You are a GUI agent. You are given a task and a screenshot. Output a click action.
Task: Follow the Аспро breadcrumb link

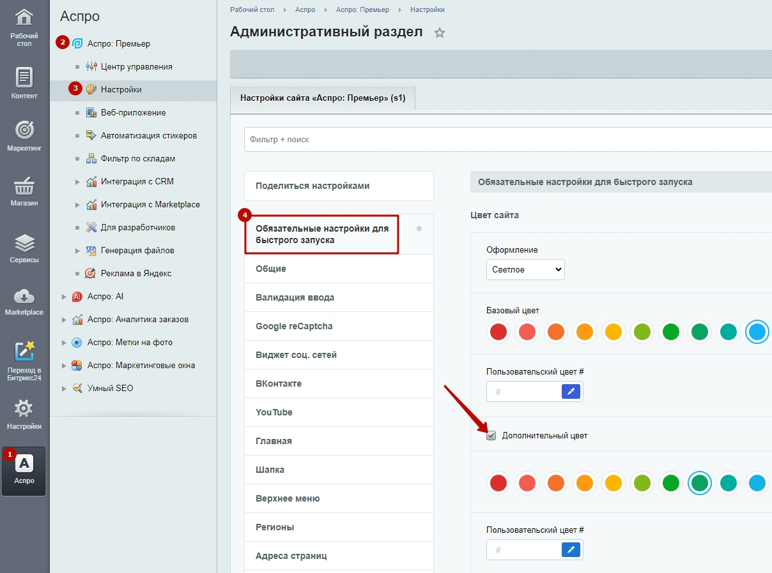305,10
